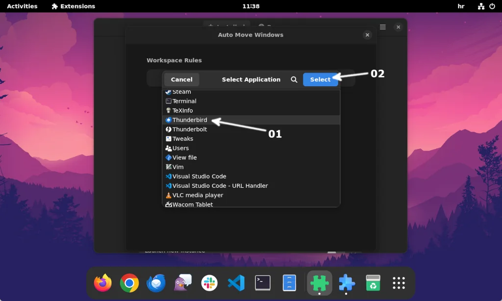The height and width of the screenshot is (301, 502).
Task: Click the Thunderbird icon in the dock
Action: 156,283
